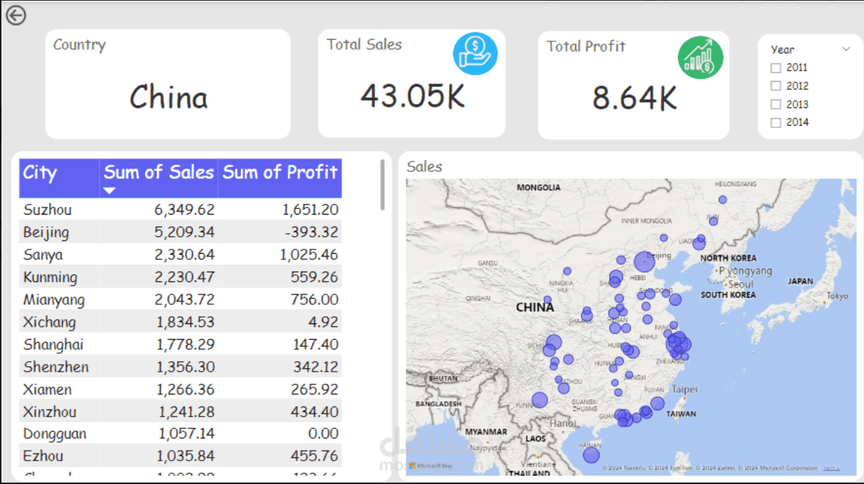Viewport: 864px width, 484px height.
Task: Click the sort arrow under Sum of Sales
Action: point(109,190)
